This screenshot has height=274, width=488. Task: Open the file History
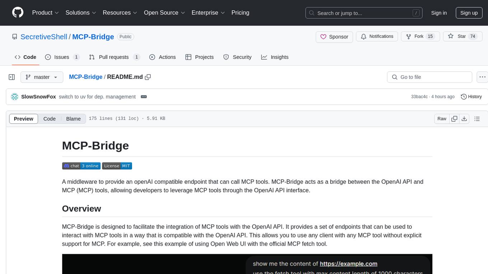pos(471,97)
